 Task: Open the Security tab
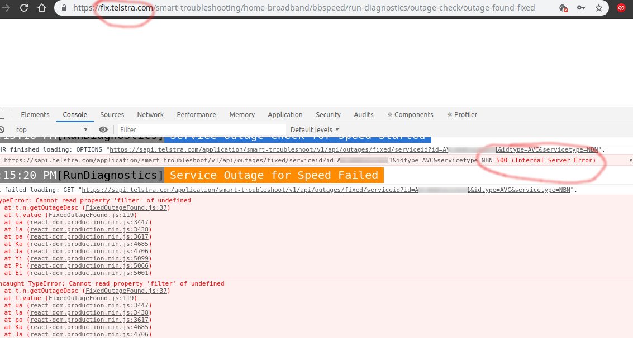pyautogui.click(x=328, y=114)
